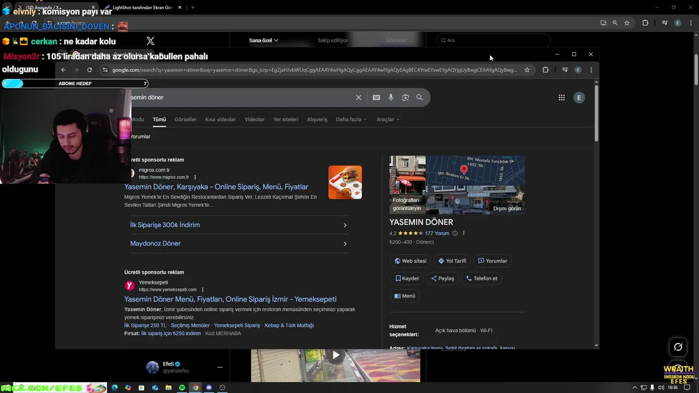
Task: Open three-dot menu on EfeS post
Action: [220, 367]
